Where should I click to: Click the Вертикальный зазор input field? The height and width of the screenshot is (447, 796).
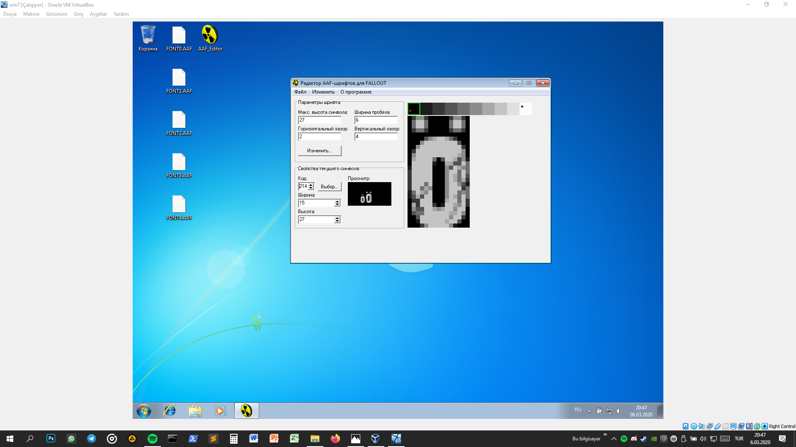click(x=376, y=137)
